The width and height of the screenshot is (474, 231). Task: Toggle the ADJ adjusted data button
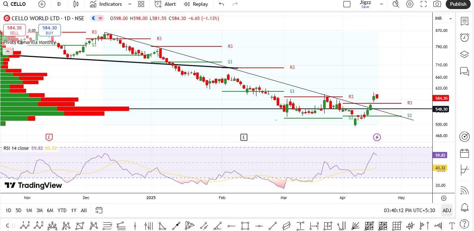pos(447,210)
